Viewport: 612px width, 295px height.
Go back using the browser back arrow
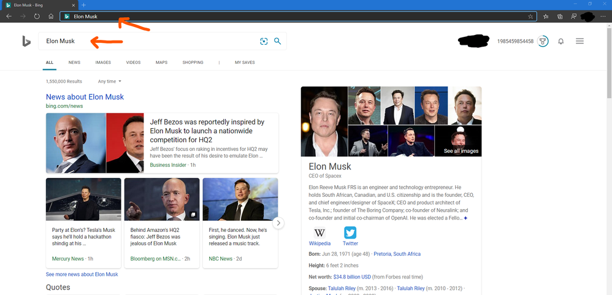[x=9, y=17]
